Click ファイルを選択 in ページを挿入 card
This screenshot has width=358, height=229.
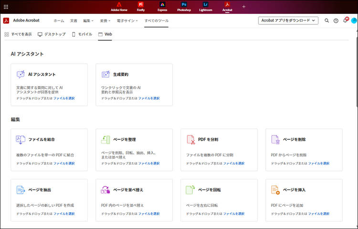(x=319, y=214)
